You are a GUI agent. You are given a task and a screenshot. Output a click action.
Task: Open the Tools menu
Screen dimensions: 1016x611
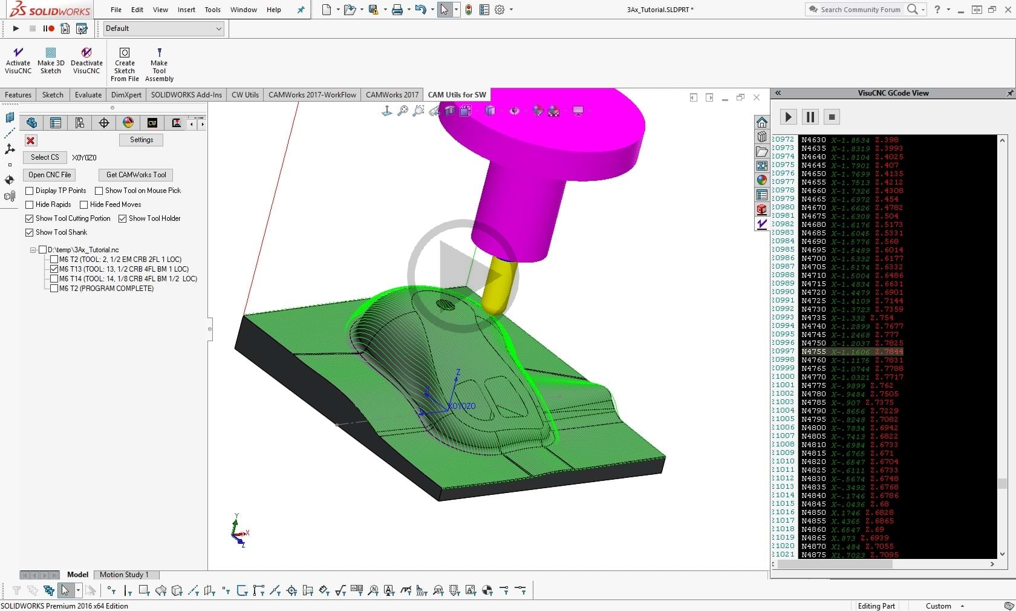(x=212, y=10)
